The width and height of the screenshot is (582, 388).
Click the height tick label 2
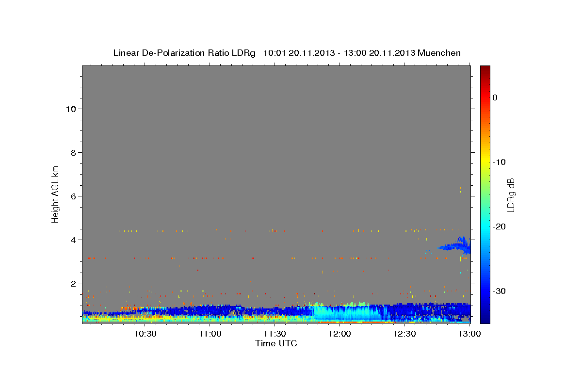pos(73,283)
